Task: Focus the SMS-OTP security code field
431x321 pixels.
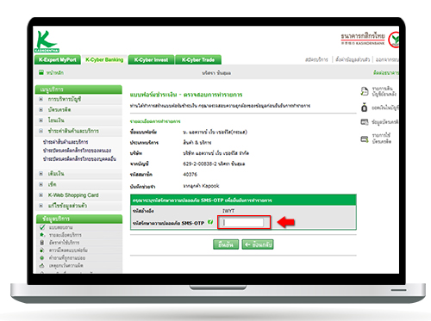Action: click(x=243, y=222)
